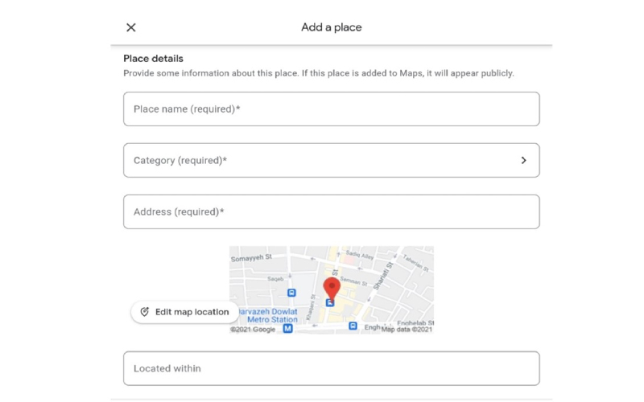Select the bus stop icon near Enghelab
The image size is (644, 402).
click(353, 326)
